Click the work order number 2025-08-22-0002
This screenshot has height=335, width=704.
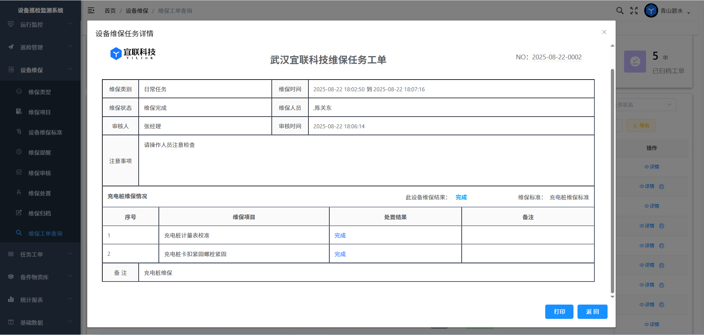click(x=557, y=57)
